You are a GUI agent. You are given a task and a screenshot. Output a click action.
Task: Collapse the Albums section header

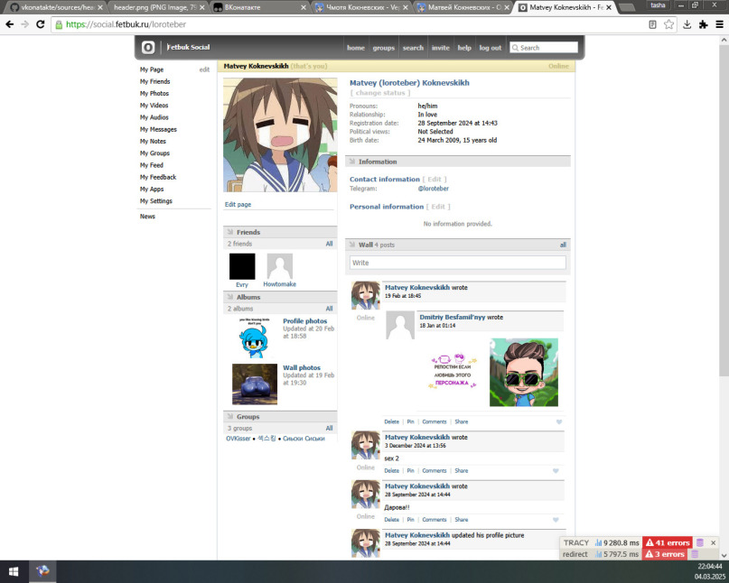[280, 297]
